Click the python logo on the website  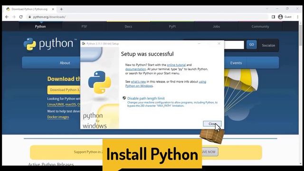[x=50, y=44]
